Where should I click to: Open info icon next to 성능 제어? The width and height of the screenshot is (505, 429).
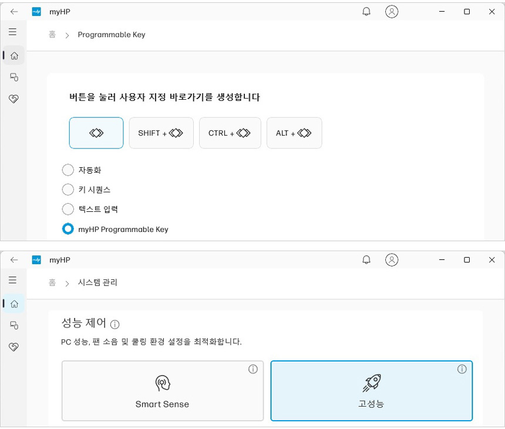click(115, 324)
